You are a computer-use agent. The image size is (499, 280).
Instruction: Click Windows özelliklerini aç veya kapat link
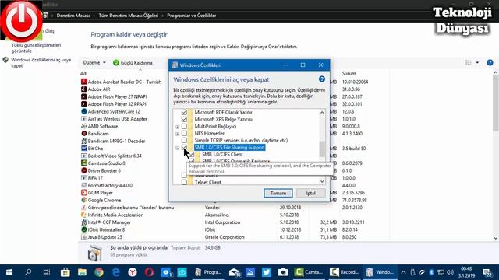(41, 63)
